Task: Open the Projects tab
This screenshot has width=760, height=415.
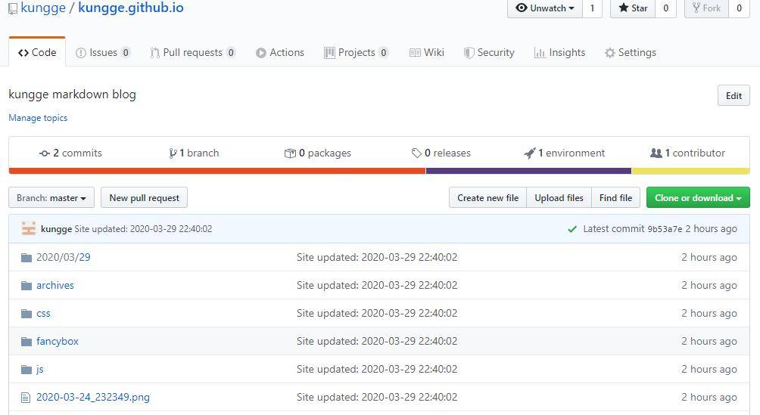Action: [357, 52]
